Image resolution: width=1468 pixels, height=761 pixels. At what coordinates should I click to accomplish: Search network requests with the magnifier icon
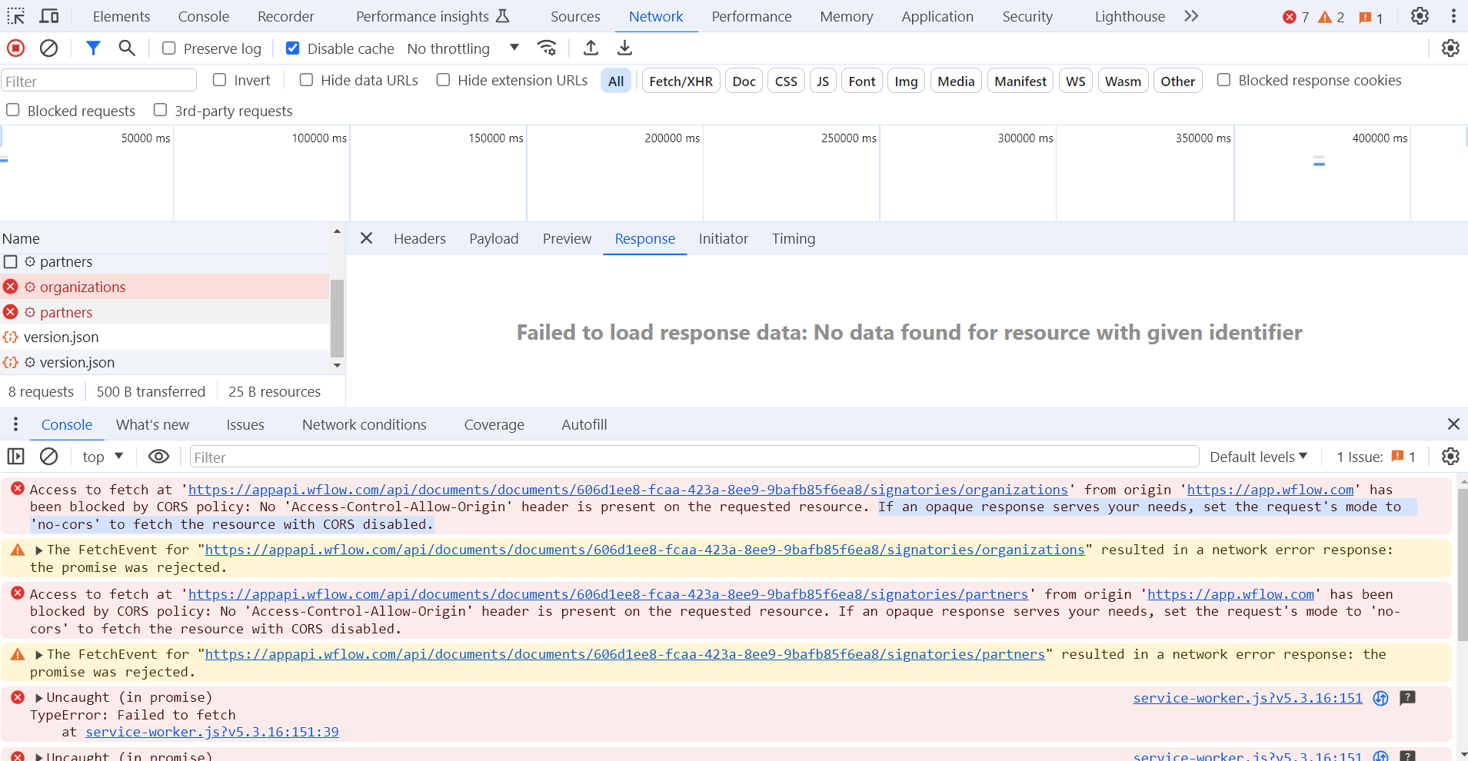coord(125,48)
